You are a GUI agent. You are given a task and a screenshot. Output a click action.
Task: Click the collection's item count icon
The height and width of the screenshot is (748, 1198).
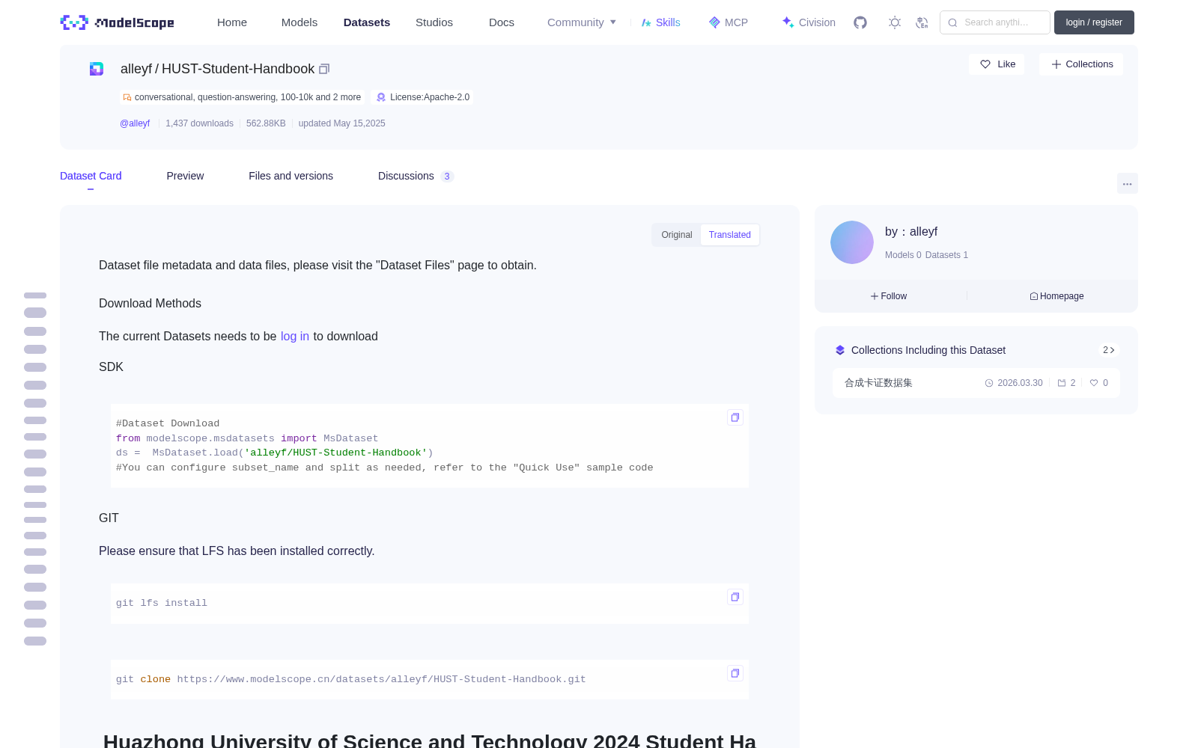coord(1062,383)
